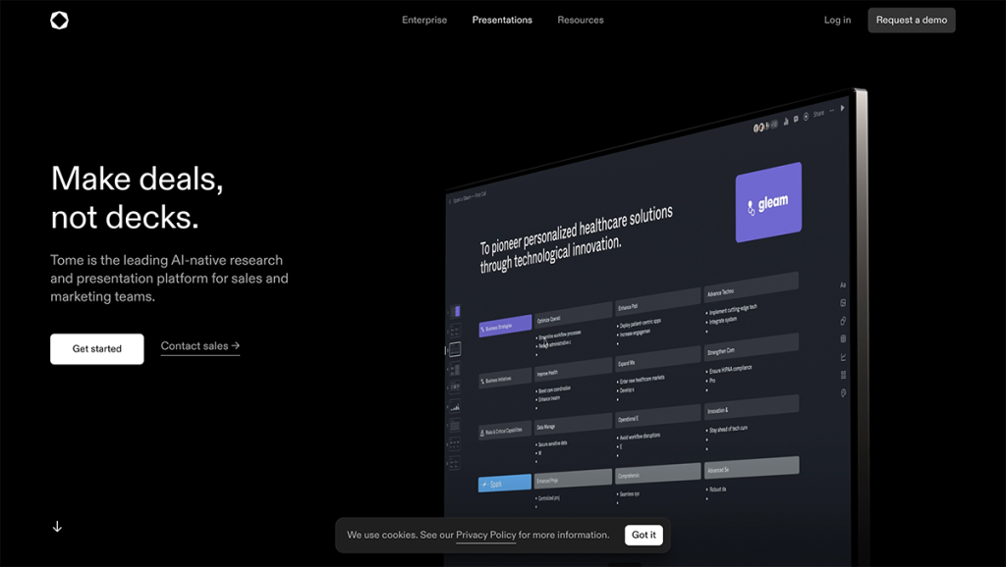The height and width of the screenshot is (567, 1006).
Task: Open the Presentations menu item
Action: (x=502, y=20)
